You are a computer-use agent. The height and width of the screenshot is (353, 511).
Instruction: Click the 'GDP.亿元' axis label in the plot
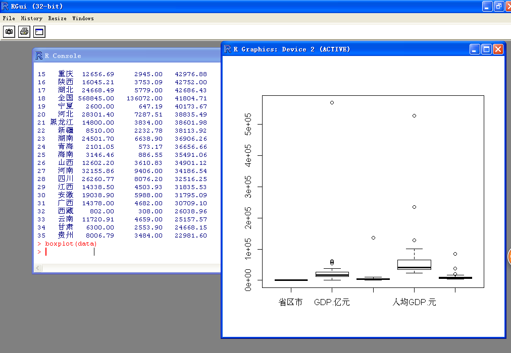click(332, 302)
